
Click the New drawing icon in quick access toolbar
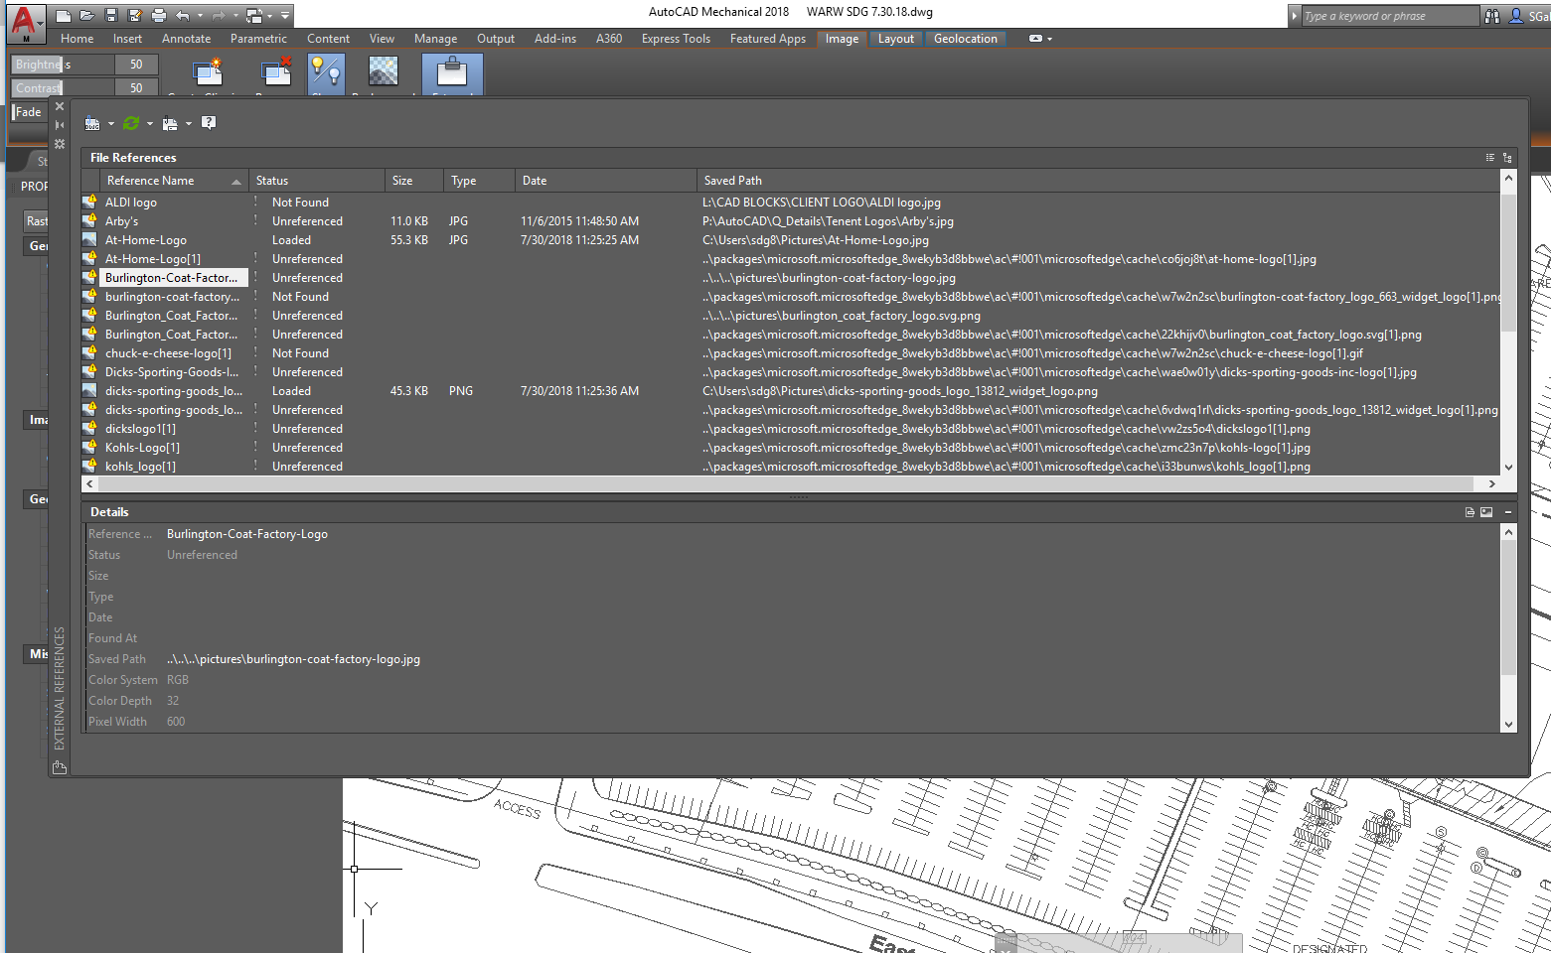point(64,16)
